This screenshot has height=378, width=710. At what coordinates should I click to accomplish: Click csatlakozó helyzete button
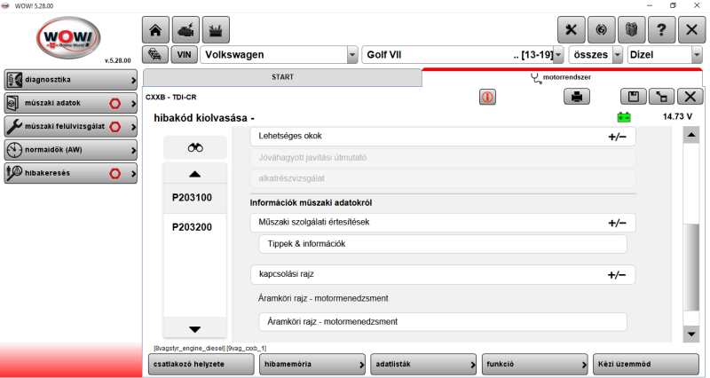[x=201, y=365]
